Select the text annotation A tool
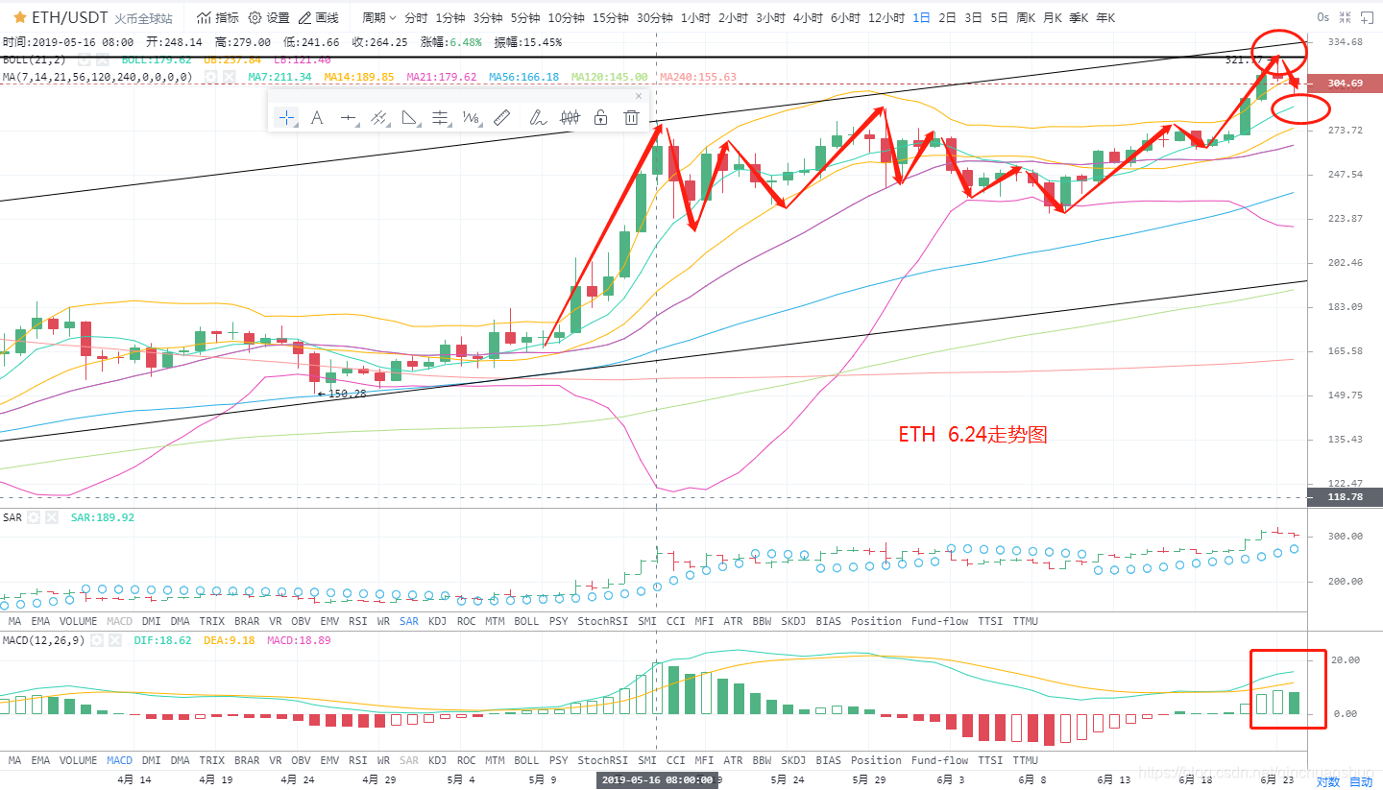Screen dimensions: 1383x790 pyautogui.click(x=317, y=118)
